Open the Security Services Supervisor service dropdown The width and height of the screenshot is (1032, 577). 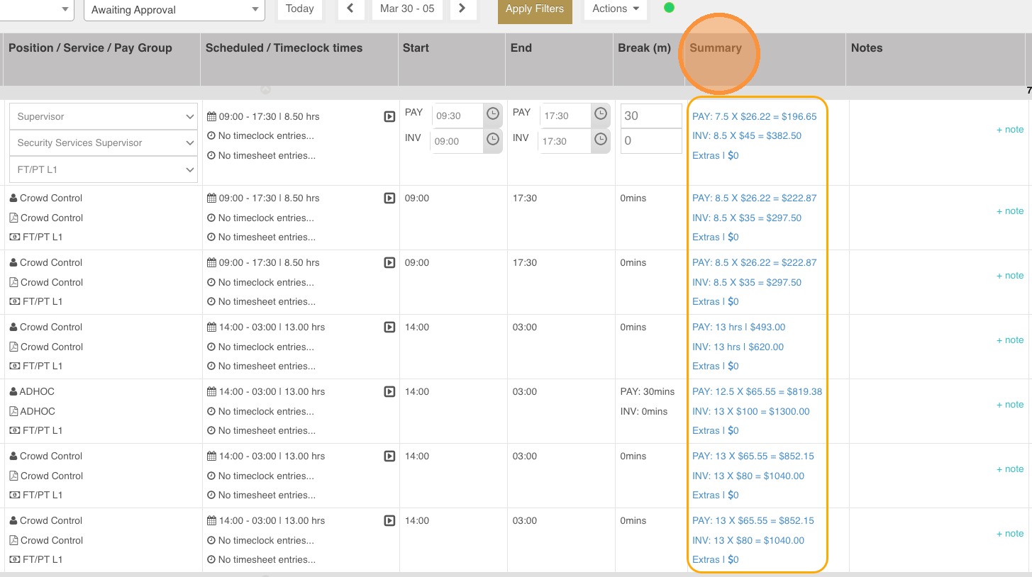coord(104,142)
